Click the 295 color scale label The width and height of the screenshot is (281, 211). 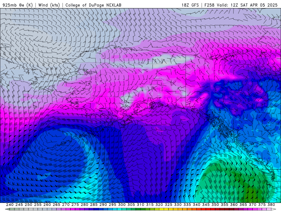112,205
